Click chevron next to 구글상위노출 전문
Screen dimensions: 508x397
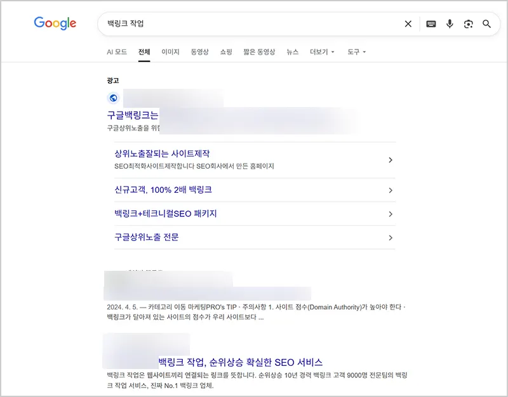click(x=391, y=238)
